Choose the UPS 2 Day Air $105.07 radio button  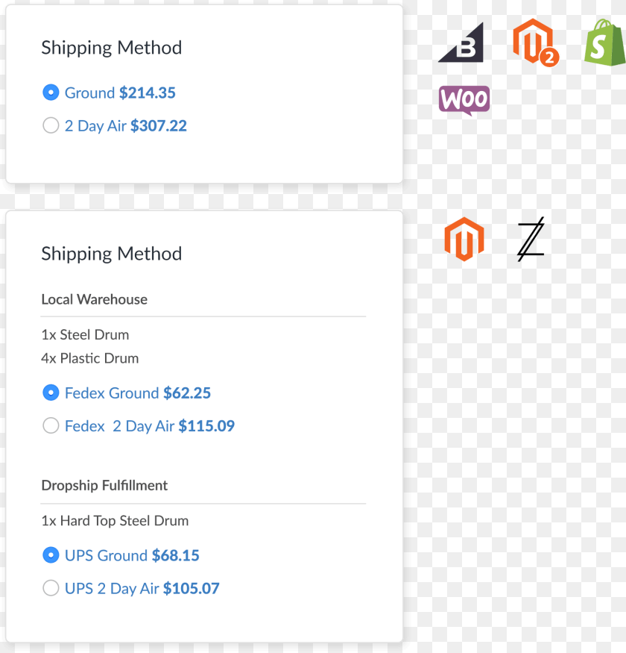(x=51, y=588)
